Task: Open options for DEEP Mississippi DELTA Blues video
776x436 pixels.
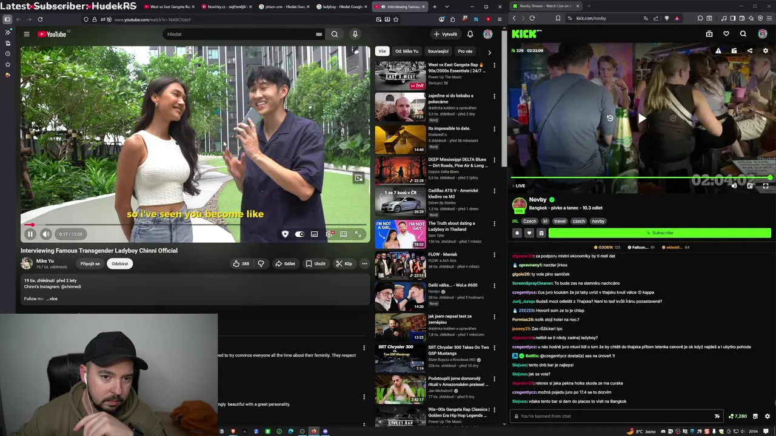Action: pyautogui.click(x=494, y=160)
